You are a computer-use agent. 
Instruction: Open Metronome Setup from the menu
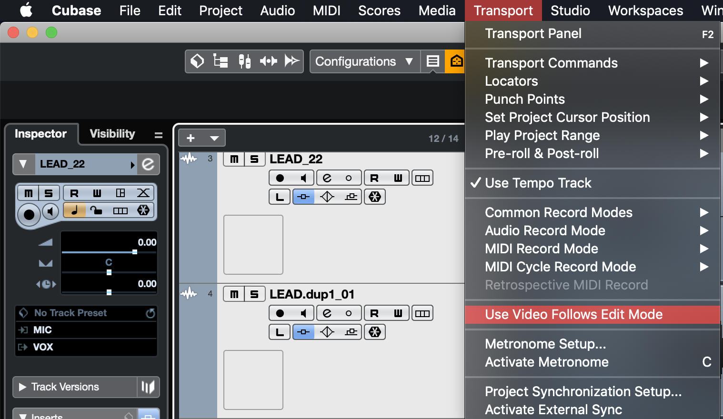(x=592, y=344)
